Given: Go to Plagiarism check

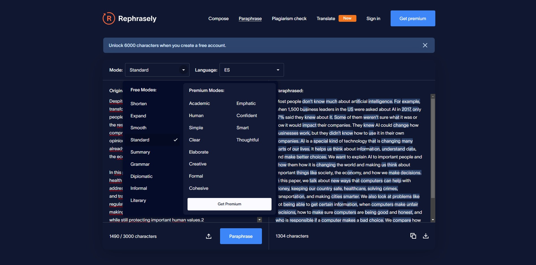Looking at the screenshot, I should (x=289, y=18).
